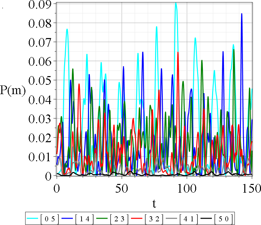Screen dimensions: 261x225
Task: Click the red line swatch in legend
Action: pyautogui.click(x=137, y=218)
